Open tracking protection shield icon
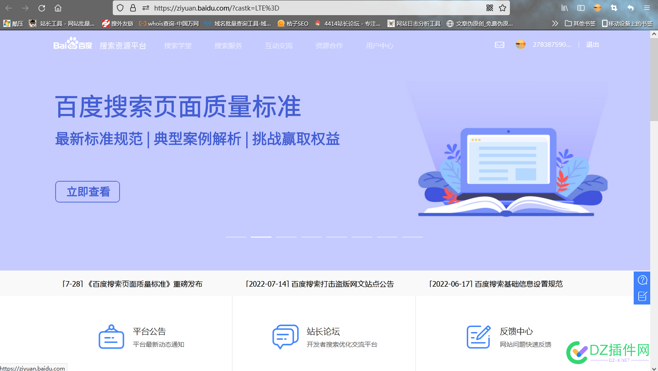The image size is (658, 371). pyautogui.click(x=120, y=8)
